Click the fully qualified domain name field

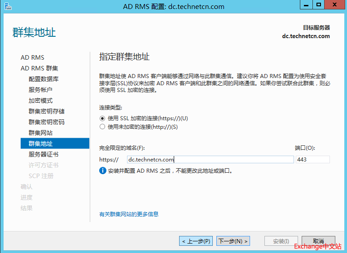[x=210, y=159]
